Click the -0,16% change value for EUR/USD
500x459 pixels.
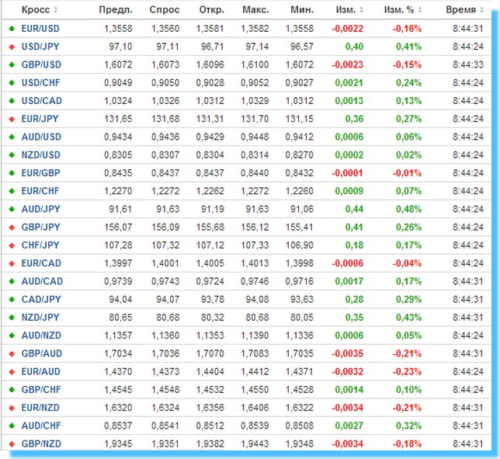[407, 29]
